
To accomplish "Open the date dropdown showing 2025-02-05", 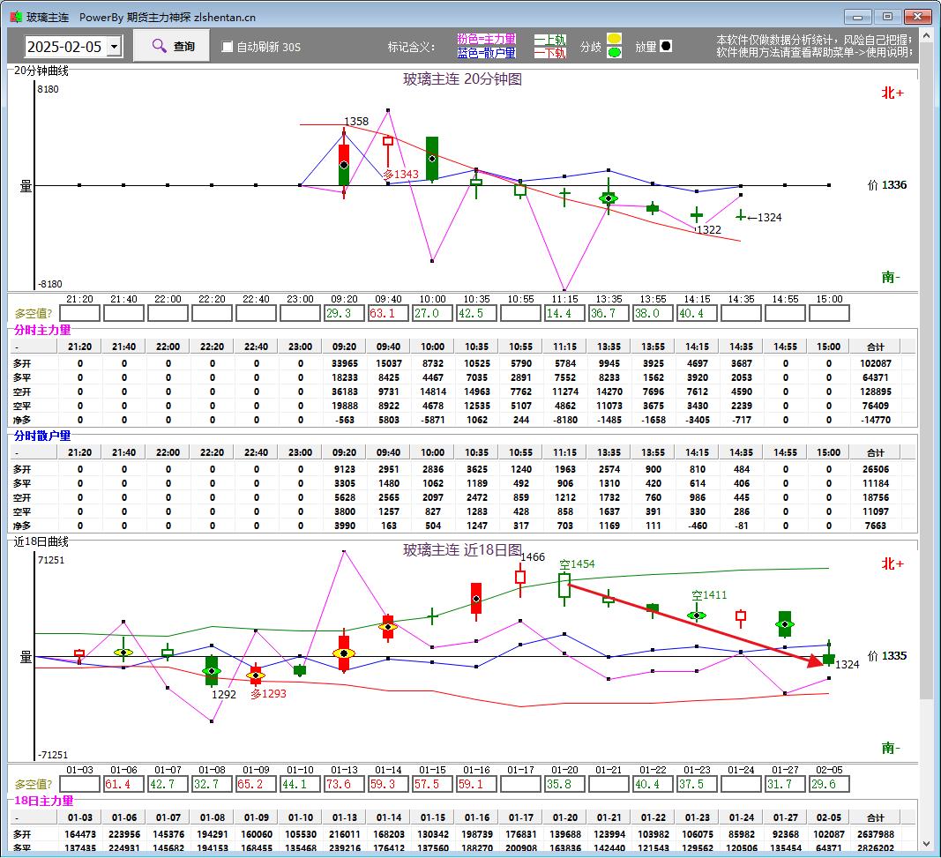I will pyautogui.click(x=114, y=47).
